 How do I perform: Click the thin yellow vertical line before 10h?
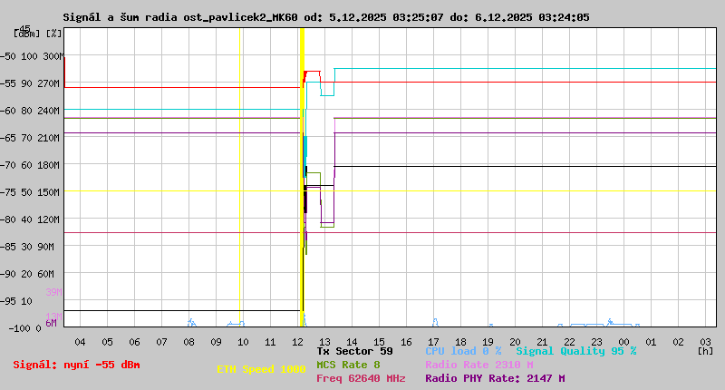[239, 181]
